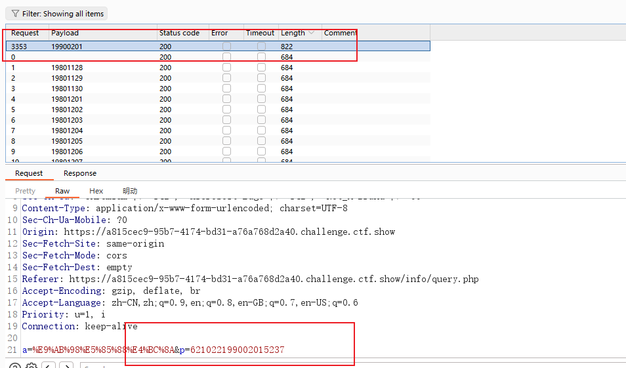This screenshot has width=626, height=368.
Task: Select payload cell 19801204
Action: (67, 131)
